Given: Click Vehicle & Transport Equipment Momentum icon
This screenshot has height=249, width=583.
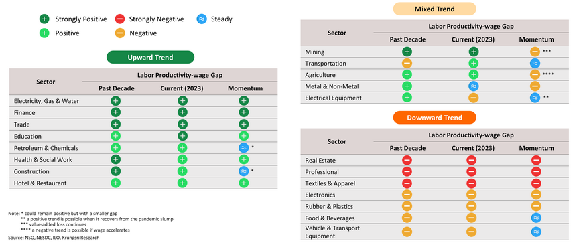Looking at the screenshot, I should [x=536, y=232].
